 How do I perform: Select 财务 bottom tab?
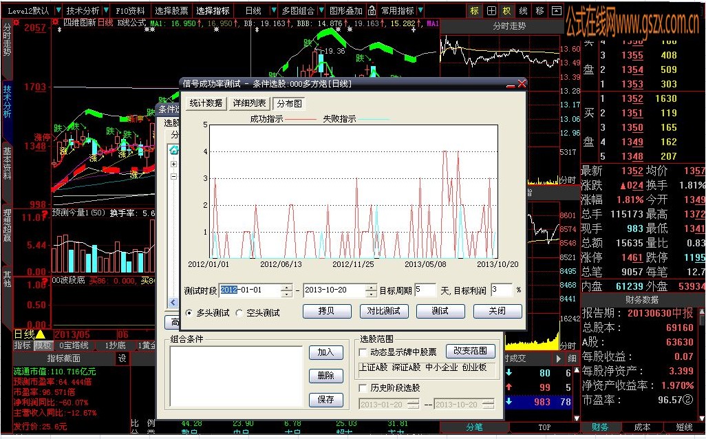tap(600, 427)
